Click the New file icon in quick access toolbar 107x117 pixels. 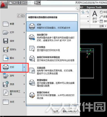[x=11, y=3]
